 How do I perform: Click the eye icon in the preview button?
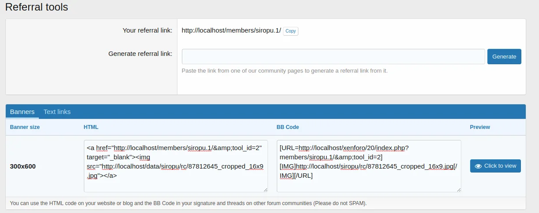pos(478,166)
